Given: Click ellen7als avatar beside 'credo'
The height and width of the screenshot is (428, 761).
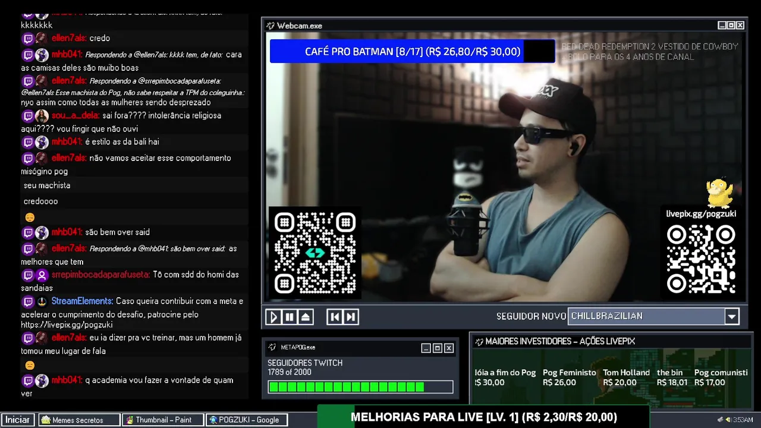Looking at the screenshot, I should point(42,39).
